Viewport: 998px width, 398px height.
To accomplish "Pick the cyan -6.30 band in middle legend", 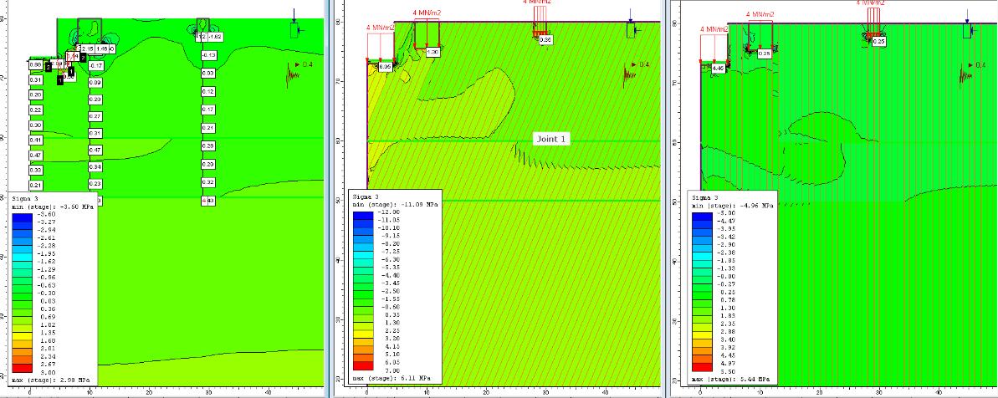I will tap(363, 256).
